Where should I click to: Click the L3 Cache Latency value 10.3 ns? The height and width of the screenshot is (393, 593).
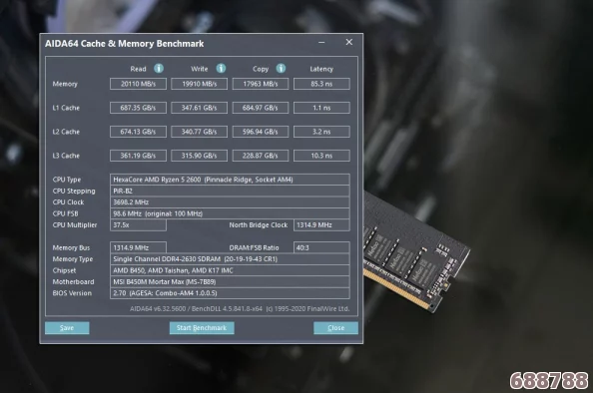point(321,156)
